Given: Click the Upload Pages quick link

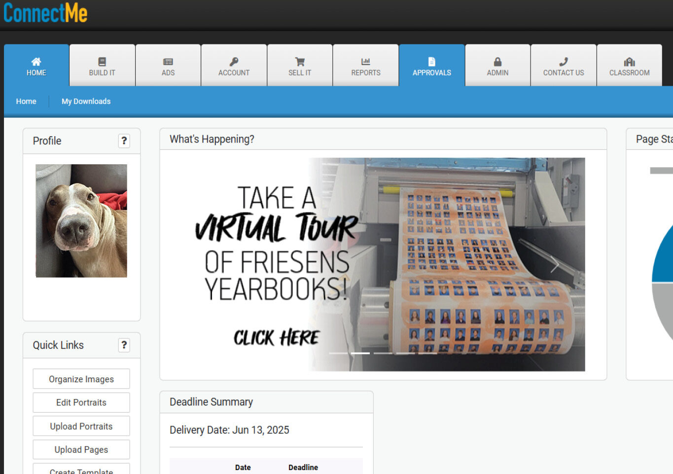Looking at the screenshot, I should point(81,449).
